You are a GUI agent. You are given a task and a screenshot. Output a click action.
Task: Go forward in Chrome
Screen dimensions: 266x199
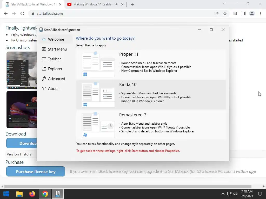point(14,13)
